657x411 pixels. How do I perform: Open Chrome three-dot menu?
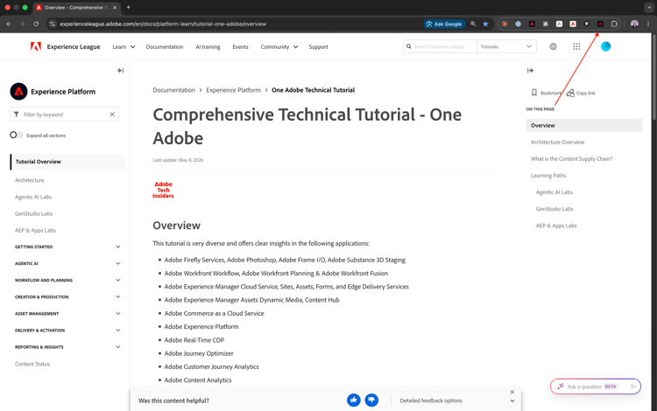coord(648,24)
